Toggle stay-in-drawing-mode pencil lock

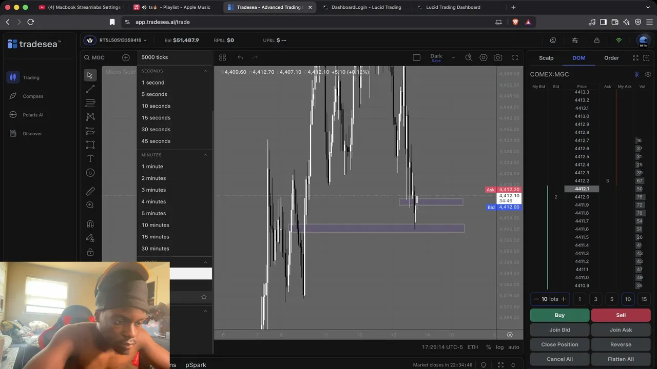pos(90,238)
